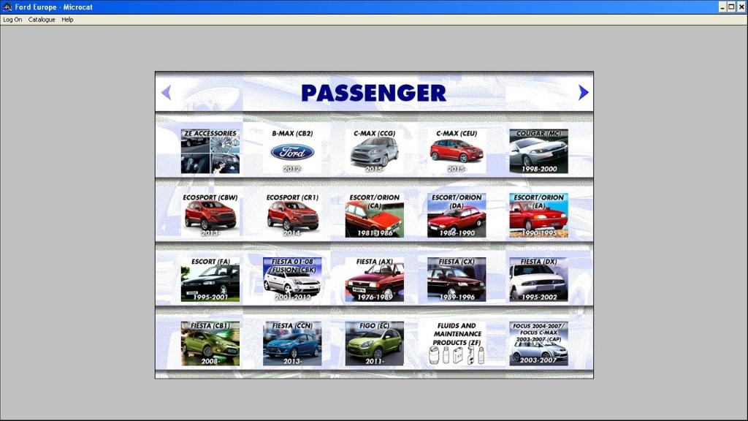Open the Cougar (MC) 1998-2000 catalogue

tap(538, 151)
